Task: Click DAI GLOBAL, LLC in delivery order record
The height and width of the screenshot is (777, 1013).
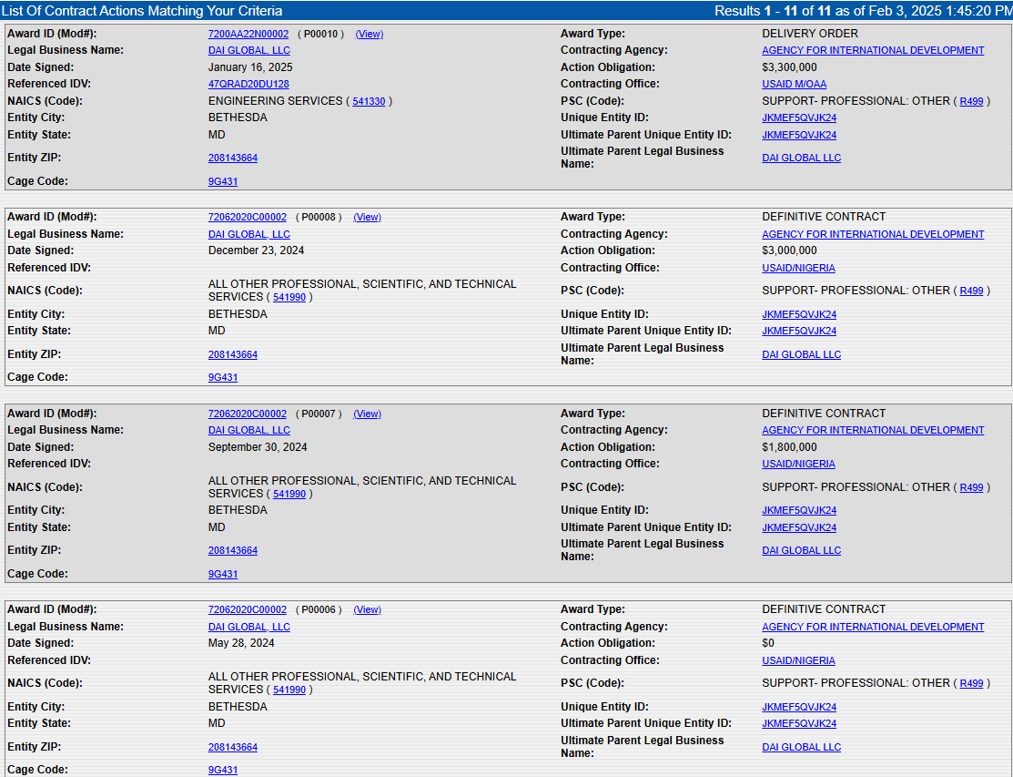Action: (x=248, y=50)
